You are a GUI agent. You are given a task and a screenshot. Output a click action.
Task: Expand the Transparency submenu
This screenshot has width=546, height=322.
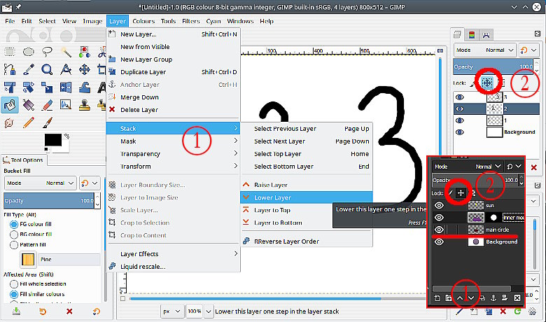pos(173,153)
